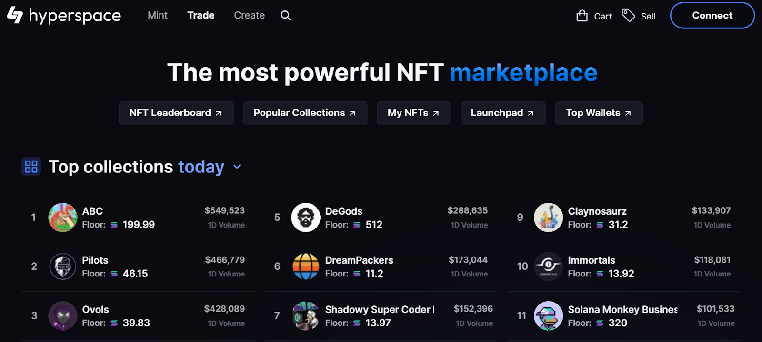
Task: Click the Immortals collection name
Action: click(x=592, y=260)
